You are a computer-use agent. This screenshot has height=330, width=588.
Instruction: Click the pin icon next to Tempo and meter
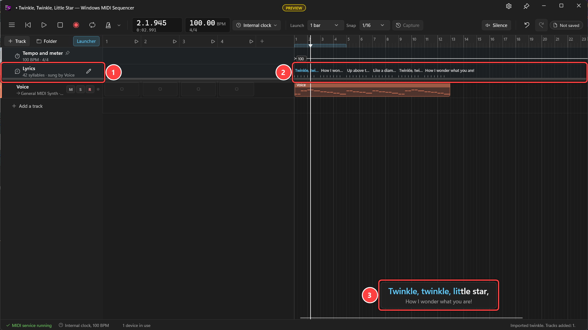(x=68, y=53)
